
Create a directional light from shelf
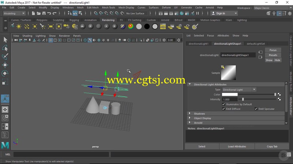pos(26,27)
